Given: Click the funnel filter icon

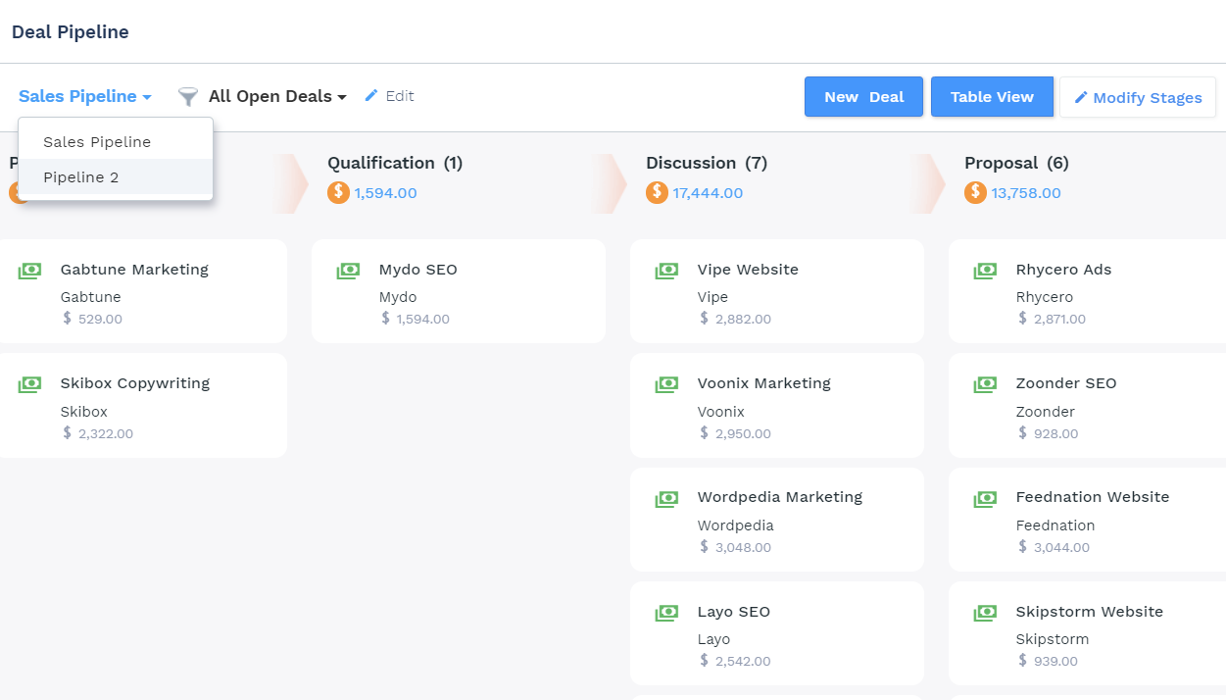Looking at the screenshot, I should tap(187, 96).
